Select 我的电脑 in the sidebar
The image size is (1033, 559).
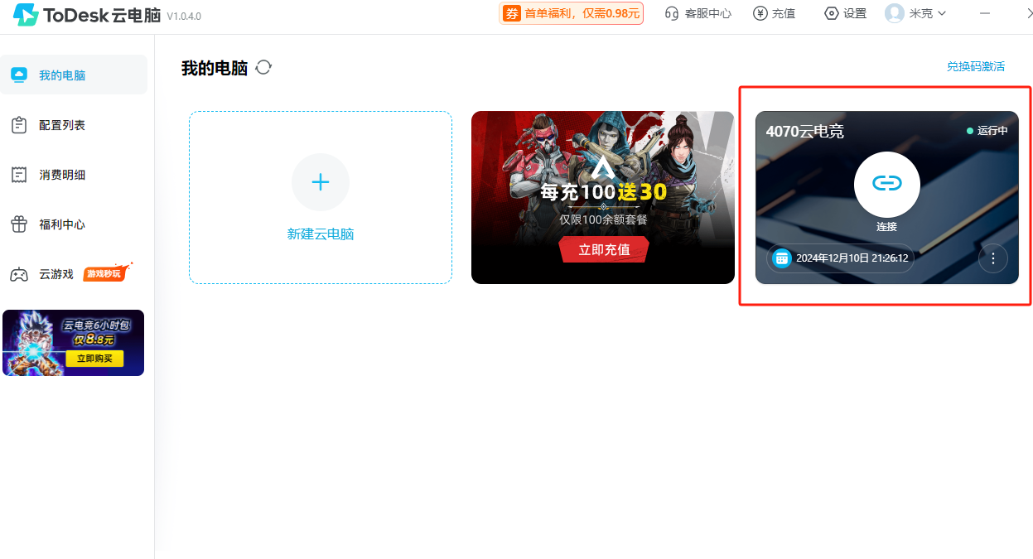point(75,75)
